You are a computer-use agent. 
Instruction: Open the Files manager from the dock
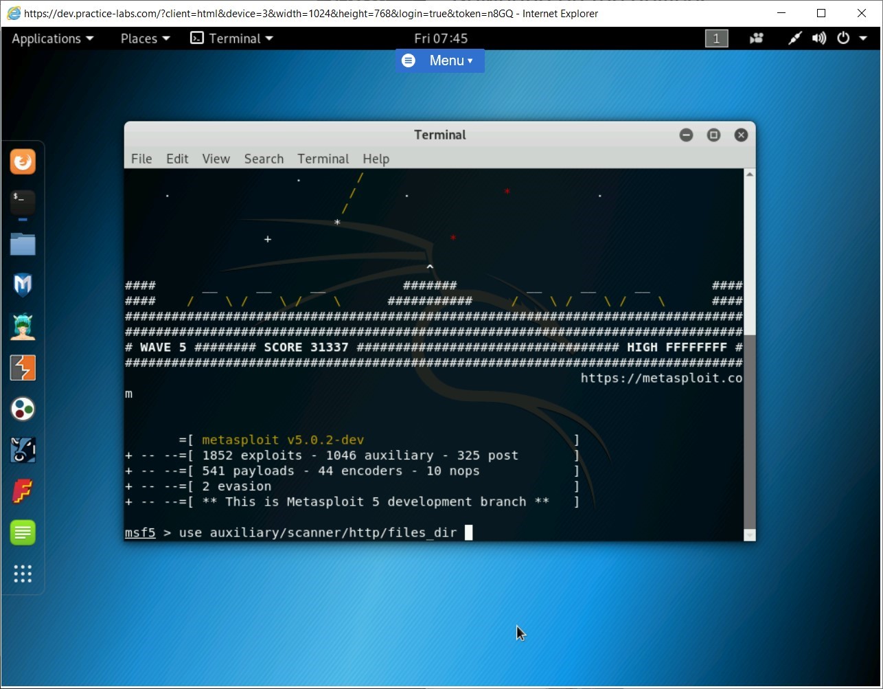click(x=23, y=245)
